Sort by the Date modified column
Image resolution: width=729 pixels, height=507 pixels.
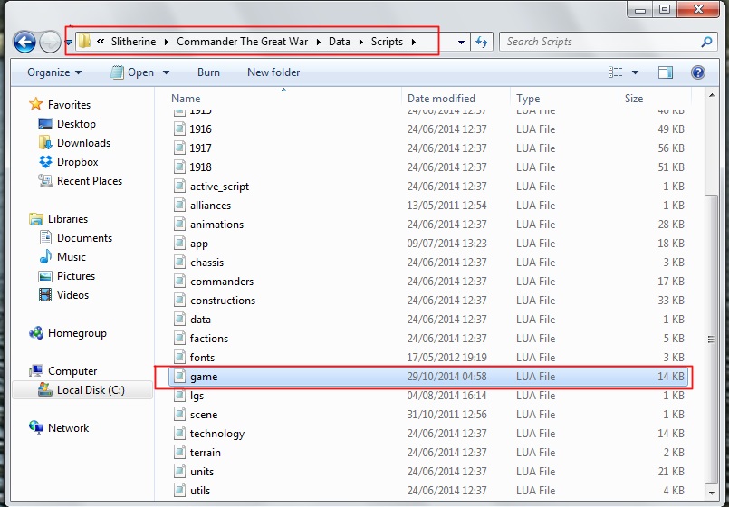(441, 99)
